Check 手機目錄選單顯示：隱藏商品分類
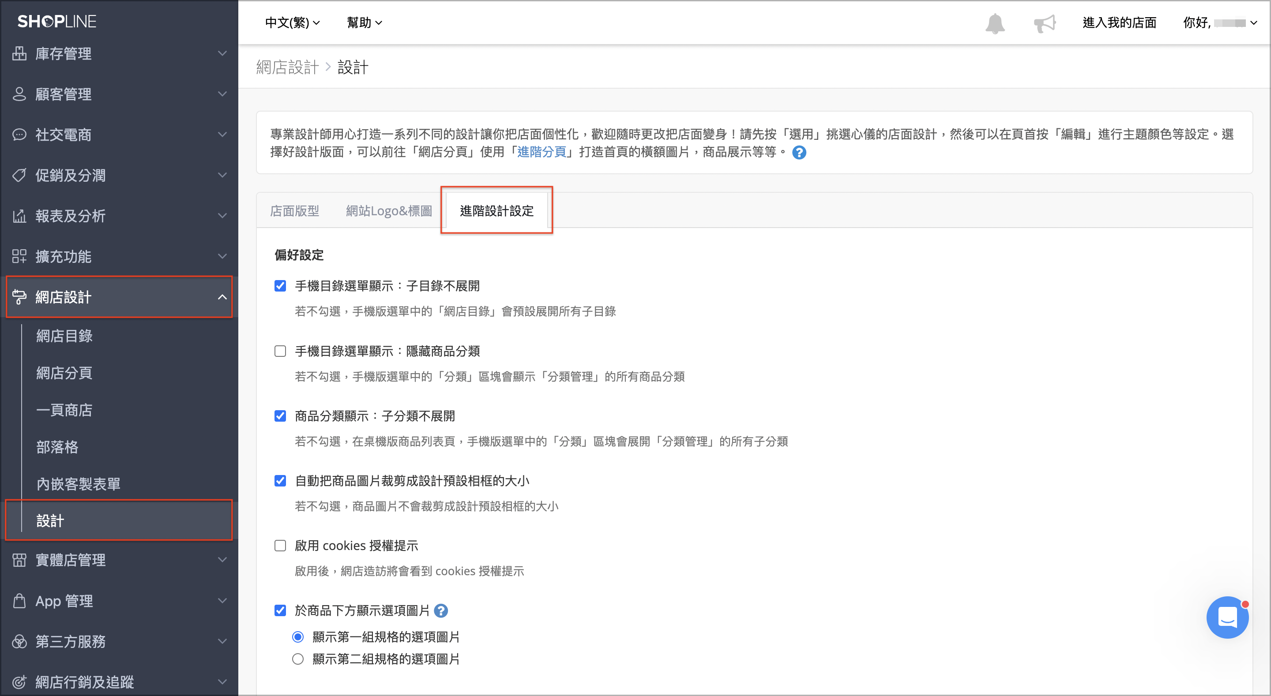The width and height of the screenshot is (1271, 696). pos(280,351)
